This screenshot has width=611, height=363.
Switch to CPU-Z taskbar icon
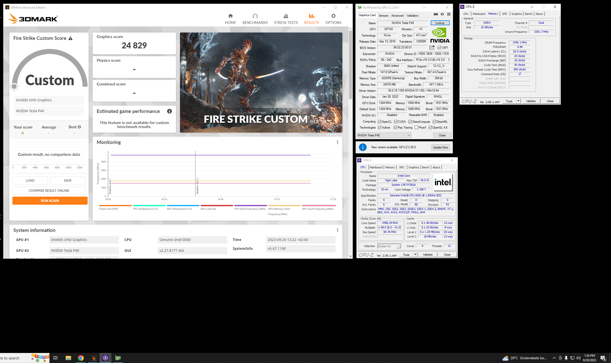[106, 358]
